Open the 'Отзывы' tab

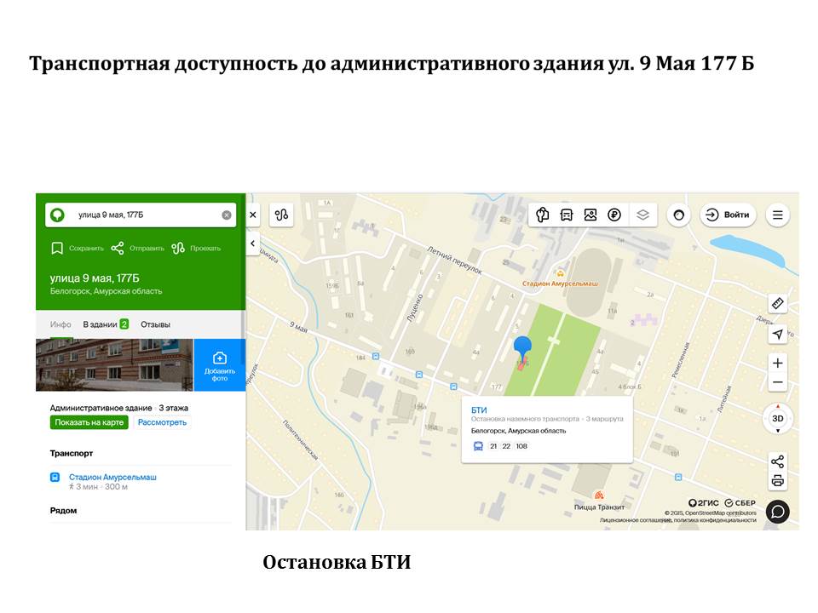point(155,324)
